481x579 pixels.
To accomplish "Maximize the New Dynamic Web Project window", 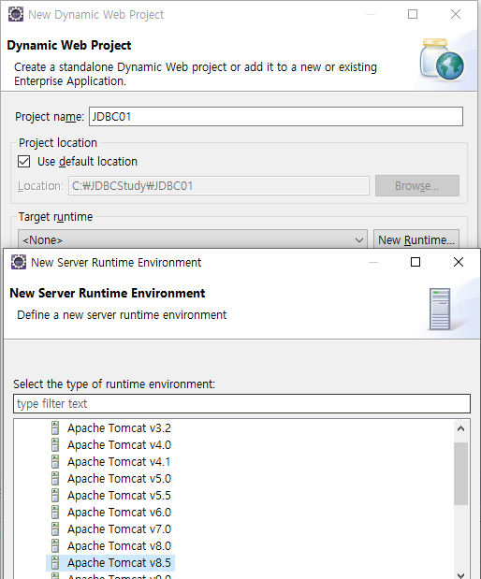I will (413, 14).
